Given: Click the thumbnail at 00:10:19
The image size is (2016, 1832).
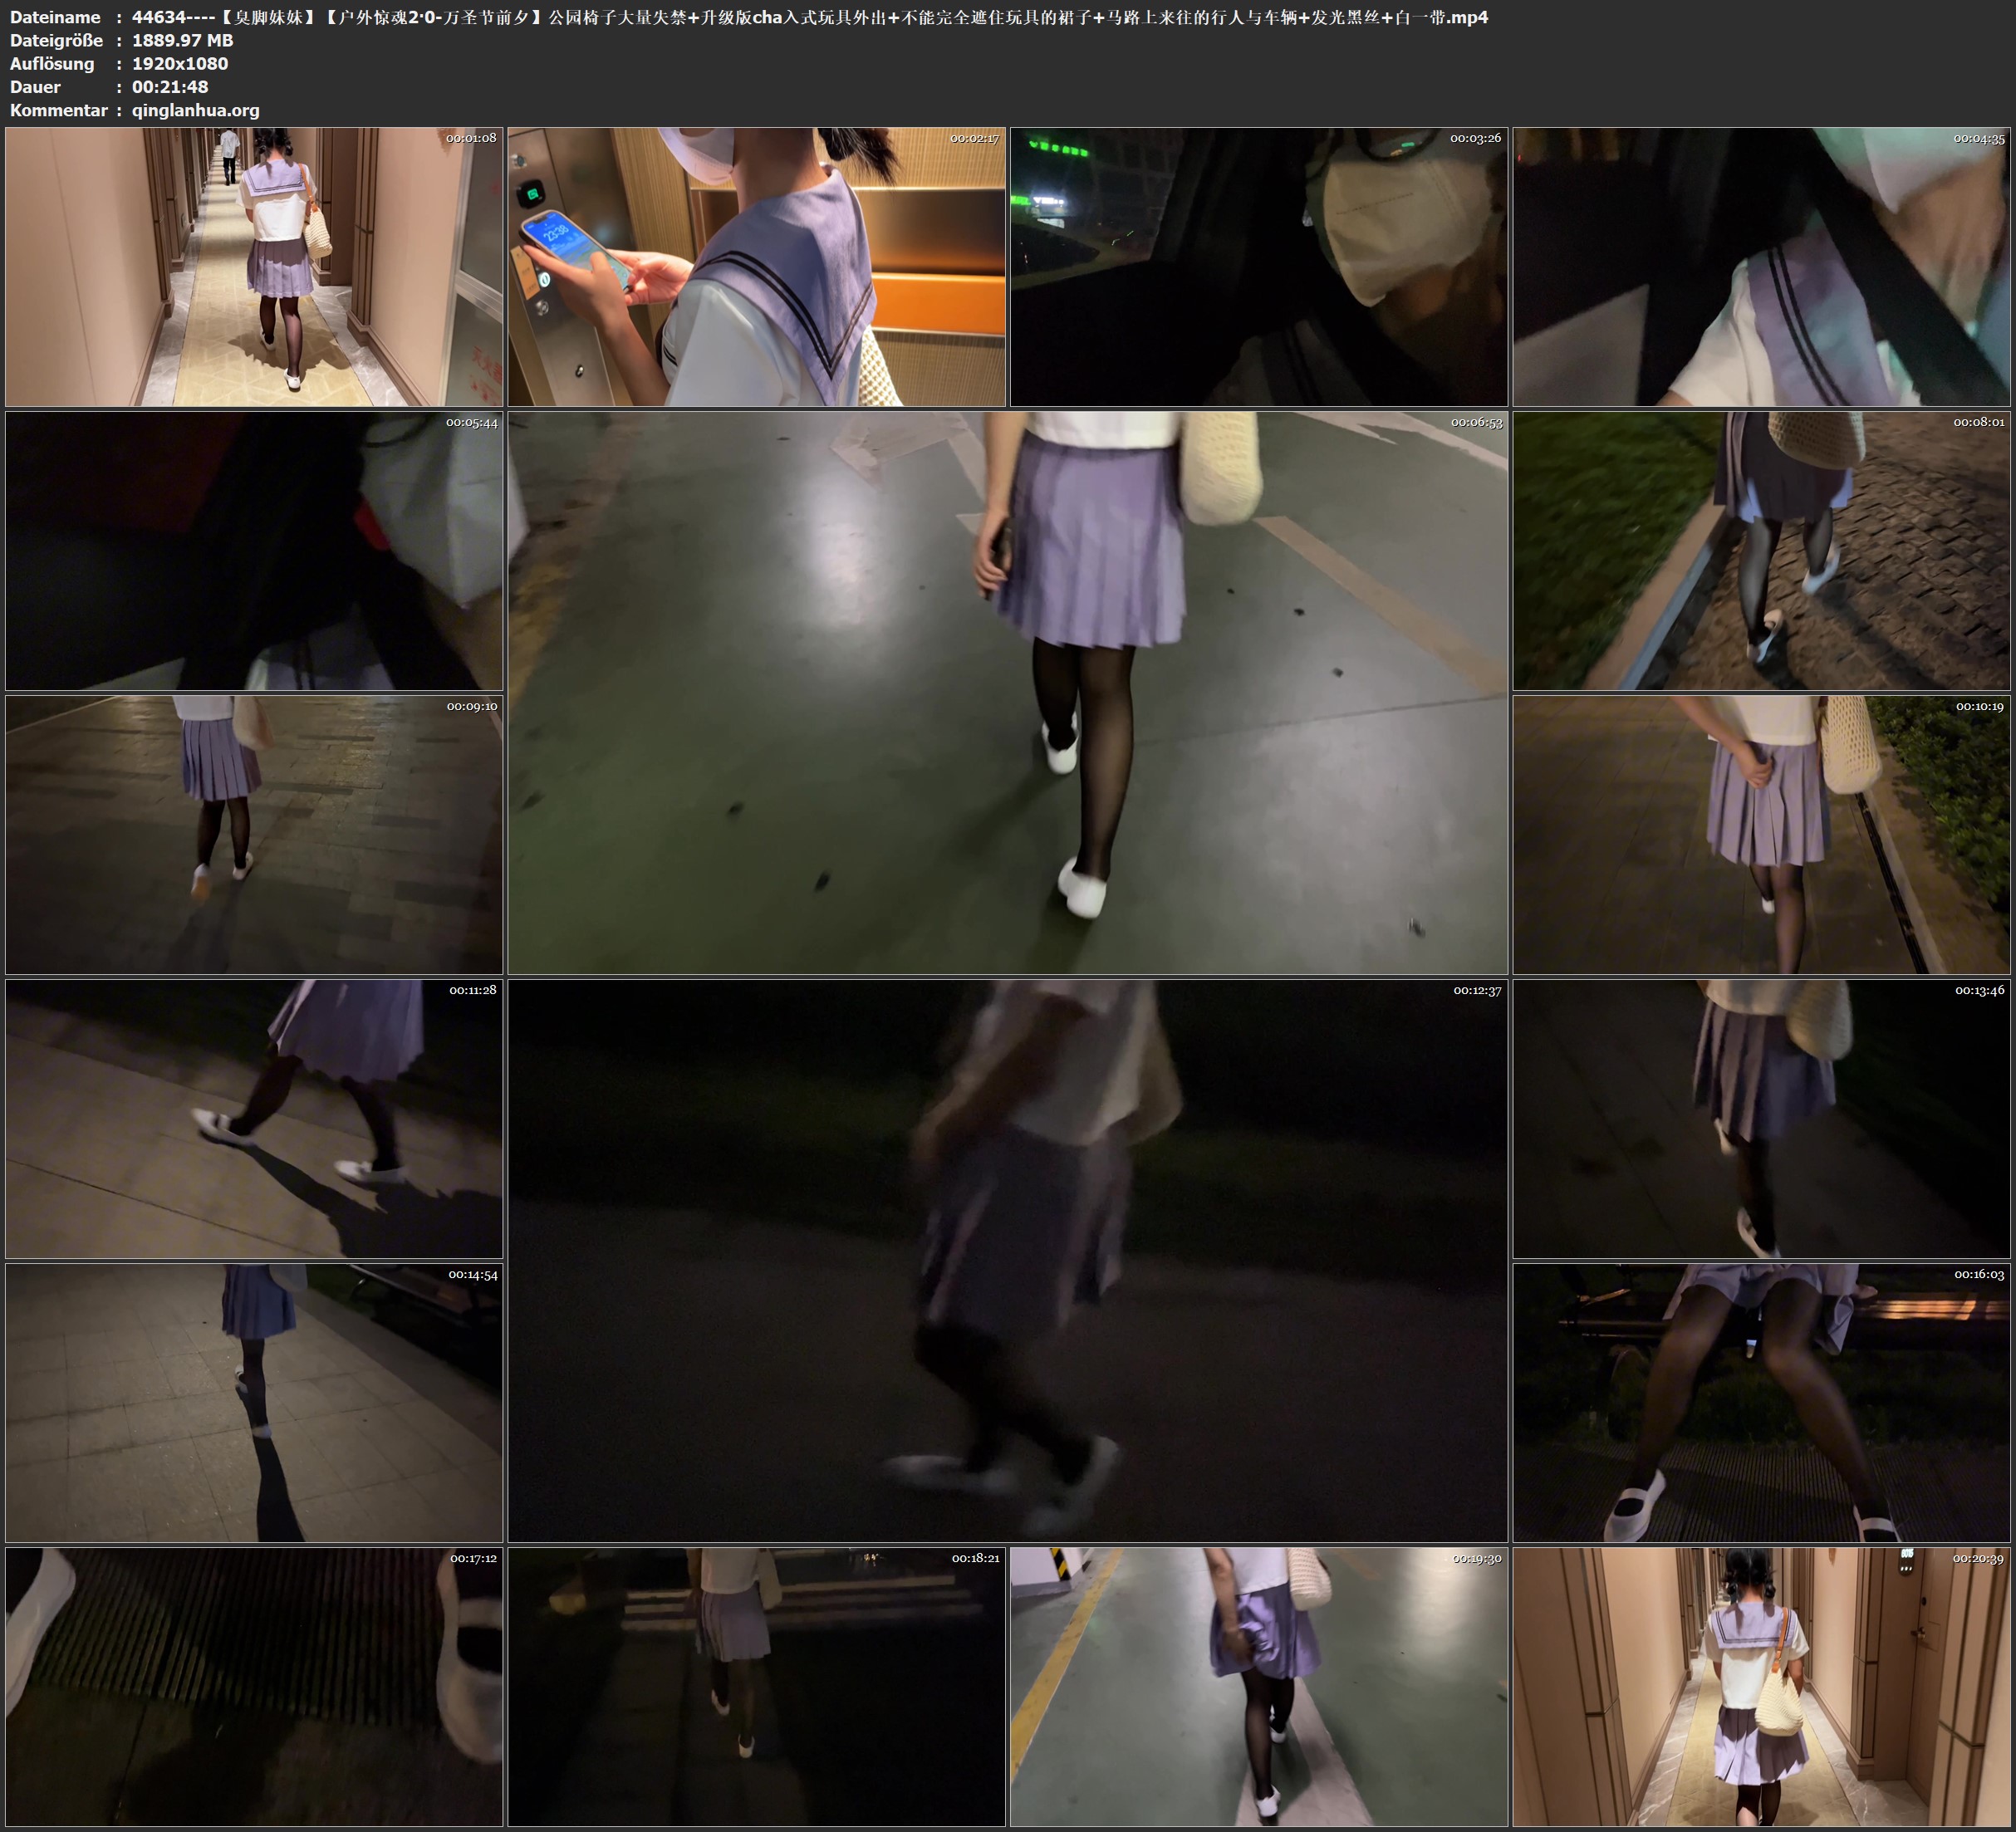Looking at the screenshot, I should 1761,834.
